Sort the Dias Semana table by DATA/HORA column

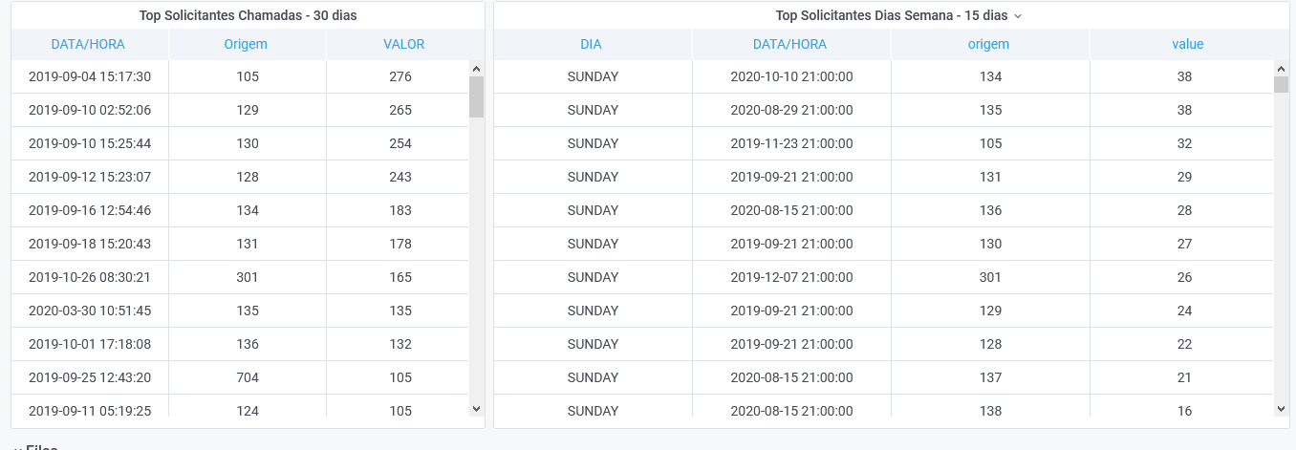click(790, 44)
